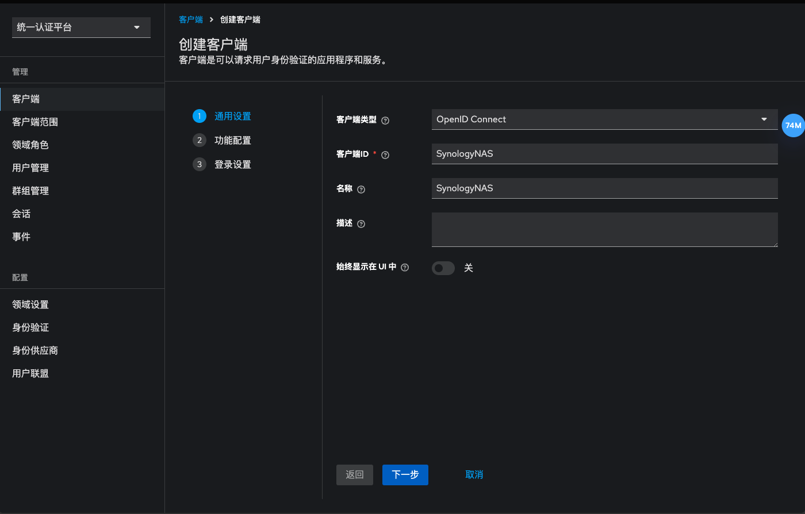Click help icon beside 客户端ID label
Viewport: 805px width, 514px height.
(385, 155)
